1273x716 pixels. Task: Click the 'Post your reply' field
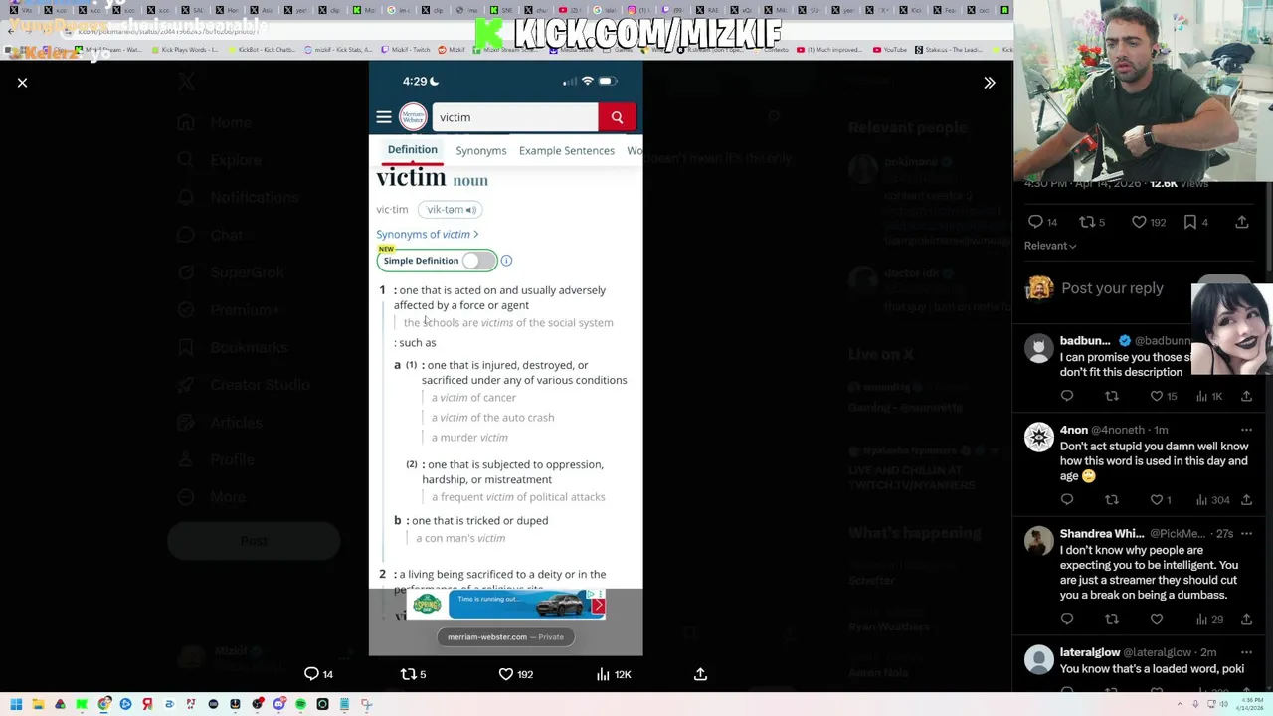pos(1112,288)
